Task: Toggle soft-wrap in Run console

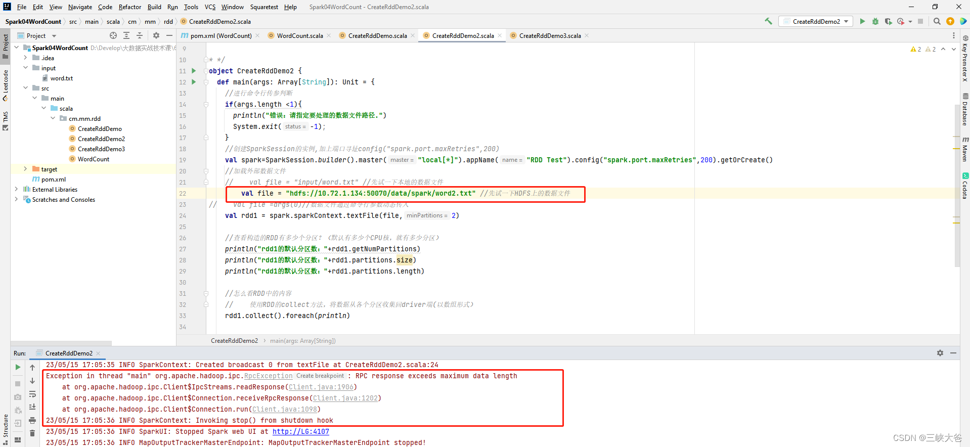Action: [x=32, y=394]
